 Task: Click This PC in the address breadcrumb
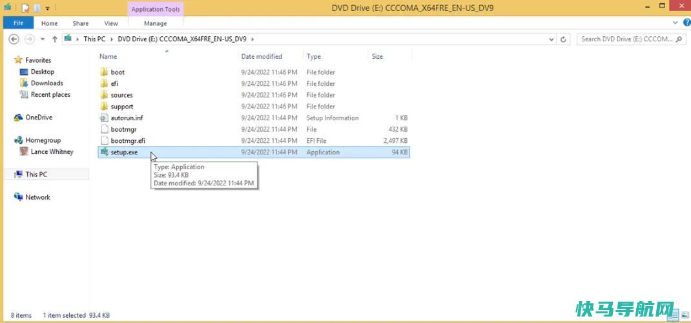[94, 39]
